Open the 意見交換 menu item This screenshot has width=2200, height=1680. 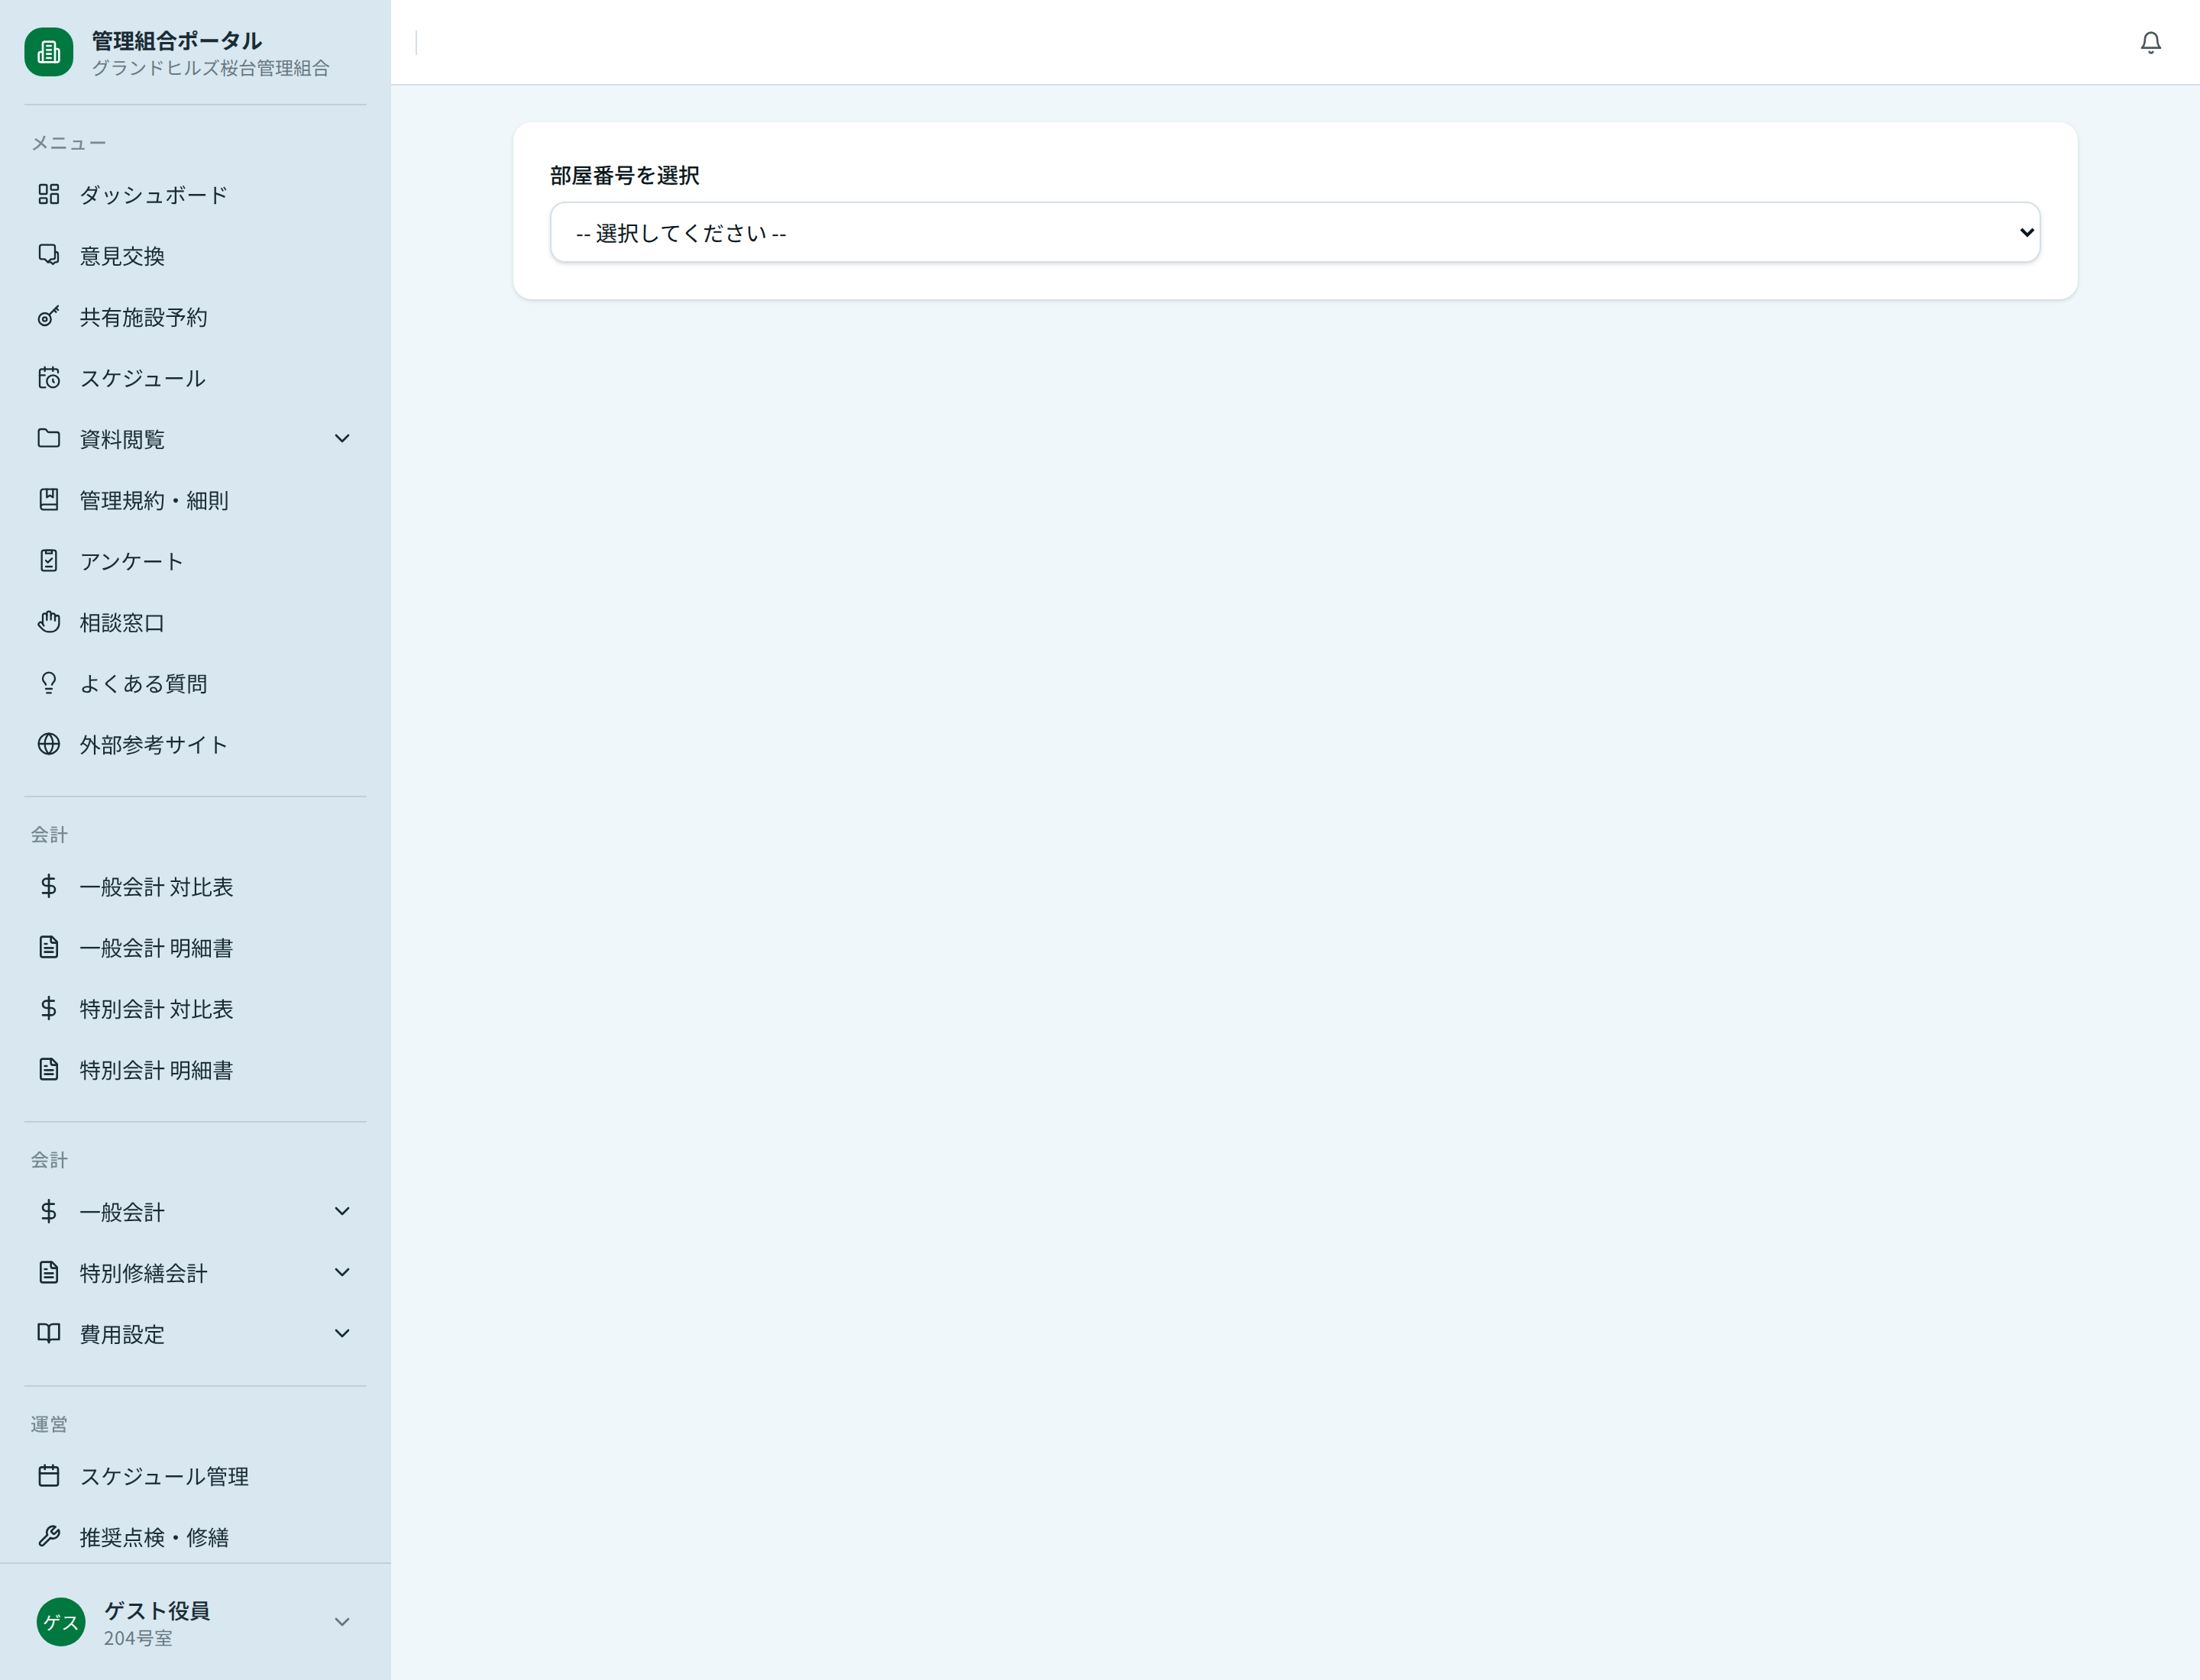[x=122, y=256]
